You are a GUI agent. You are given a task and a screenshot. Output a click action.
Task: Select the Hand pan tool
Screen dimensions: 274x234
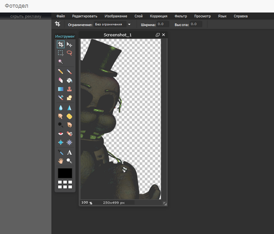(x=60, y=161)
